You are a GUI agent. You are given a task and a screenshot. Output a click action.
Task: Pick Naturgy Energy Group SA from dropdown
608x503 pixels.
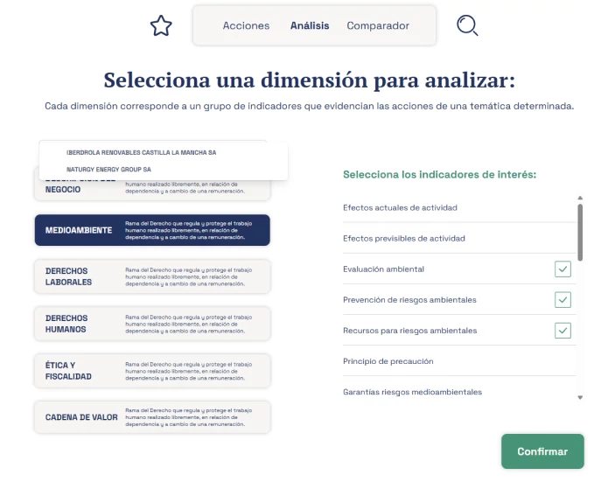[109, 169]
